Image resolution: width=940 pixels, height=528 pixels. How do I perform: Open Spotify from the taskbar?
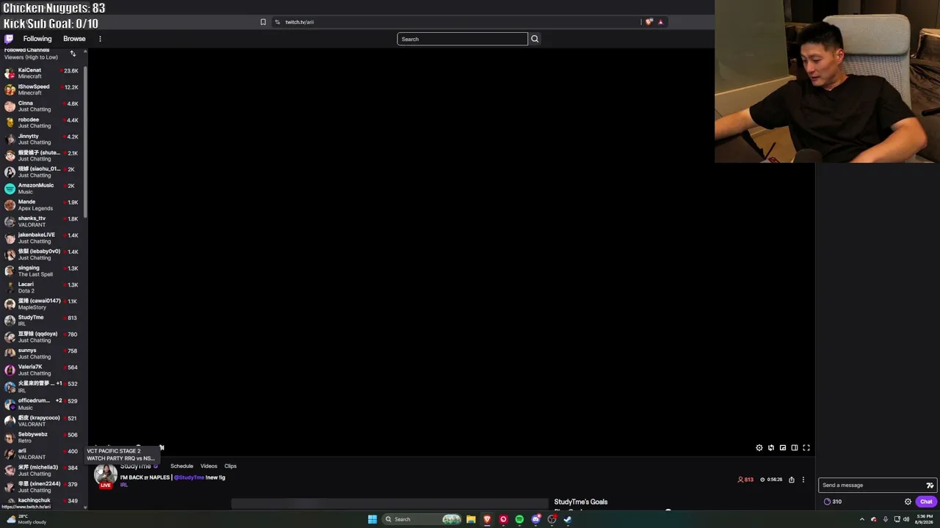click(x=519, y=519)
